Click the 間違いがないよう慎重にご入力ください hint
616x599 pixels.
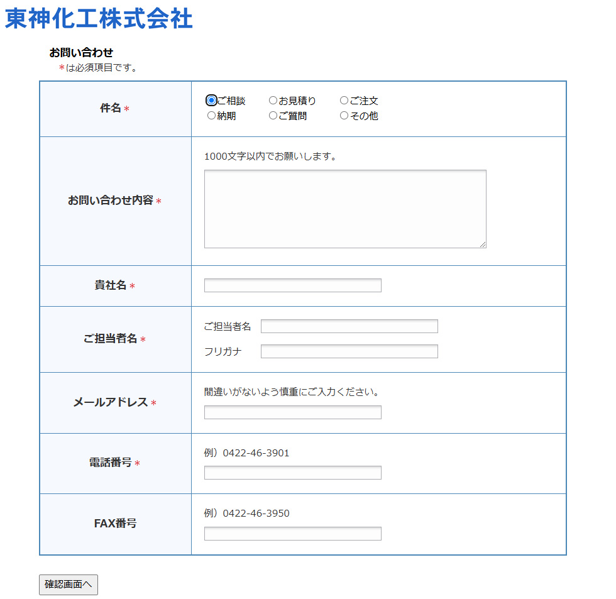(292, 392)
